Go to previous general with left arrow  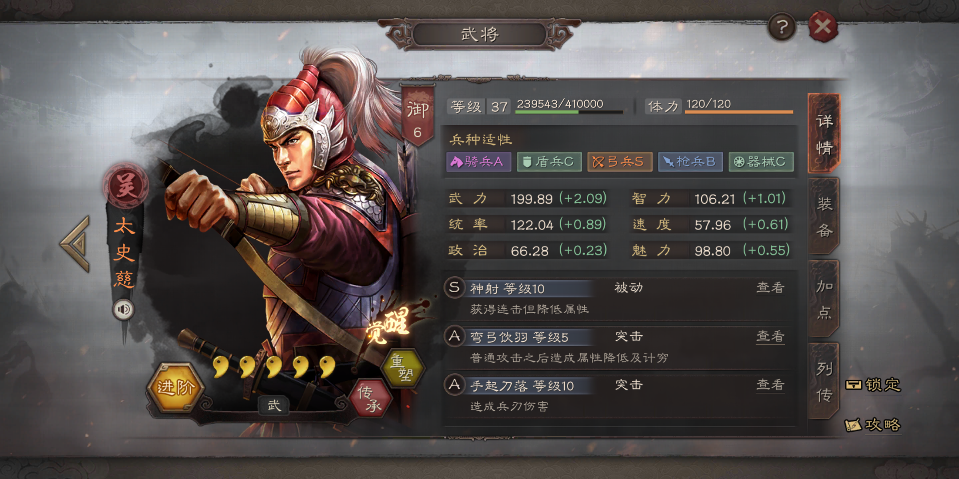point(76,244)
